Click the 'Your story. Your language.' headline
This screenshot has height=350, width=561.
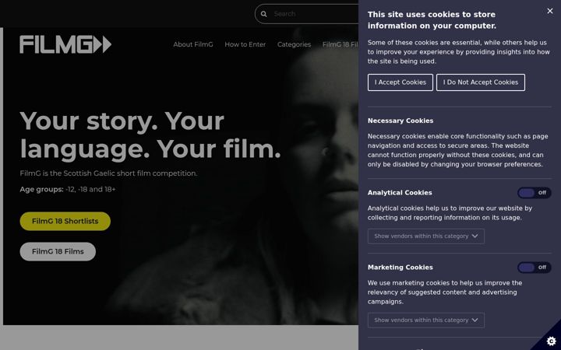(x=150, y=135)
